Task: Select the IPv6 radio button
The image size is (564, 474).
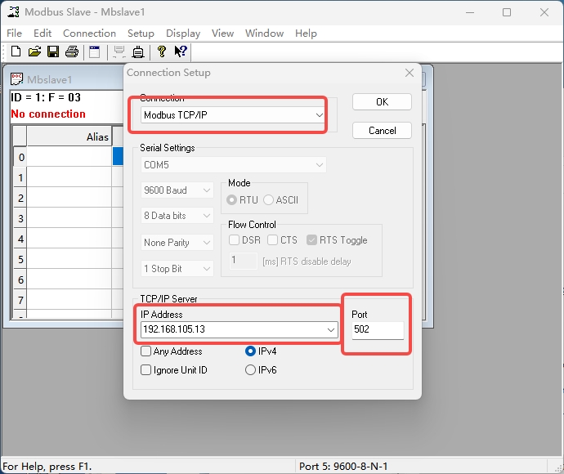Action: pos(251,370)
